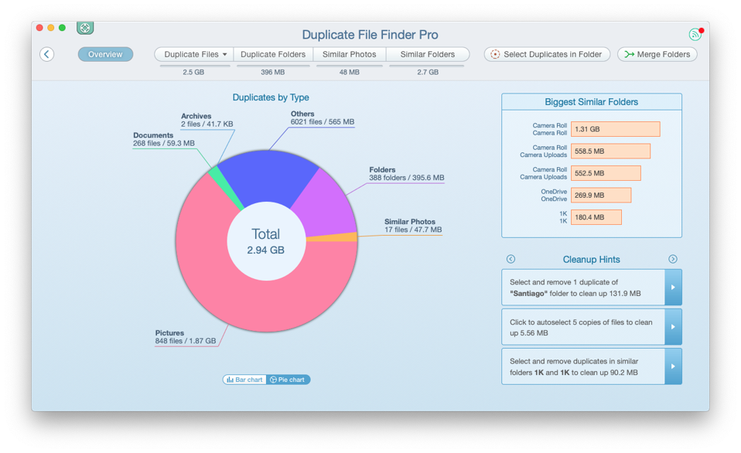Go to next cleanup hint
Viewport: 741px width, 453px height.
click(673, 259)
